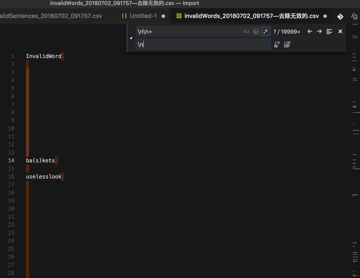This screenshot has height=278, width=360.
Task: Click the minimap on right edge
Action: click(355, 150)
